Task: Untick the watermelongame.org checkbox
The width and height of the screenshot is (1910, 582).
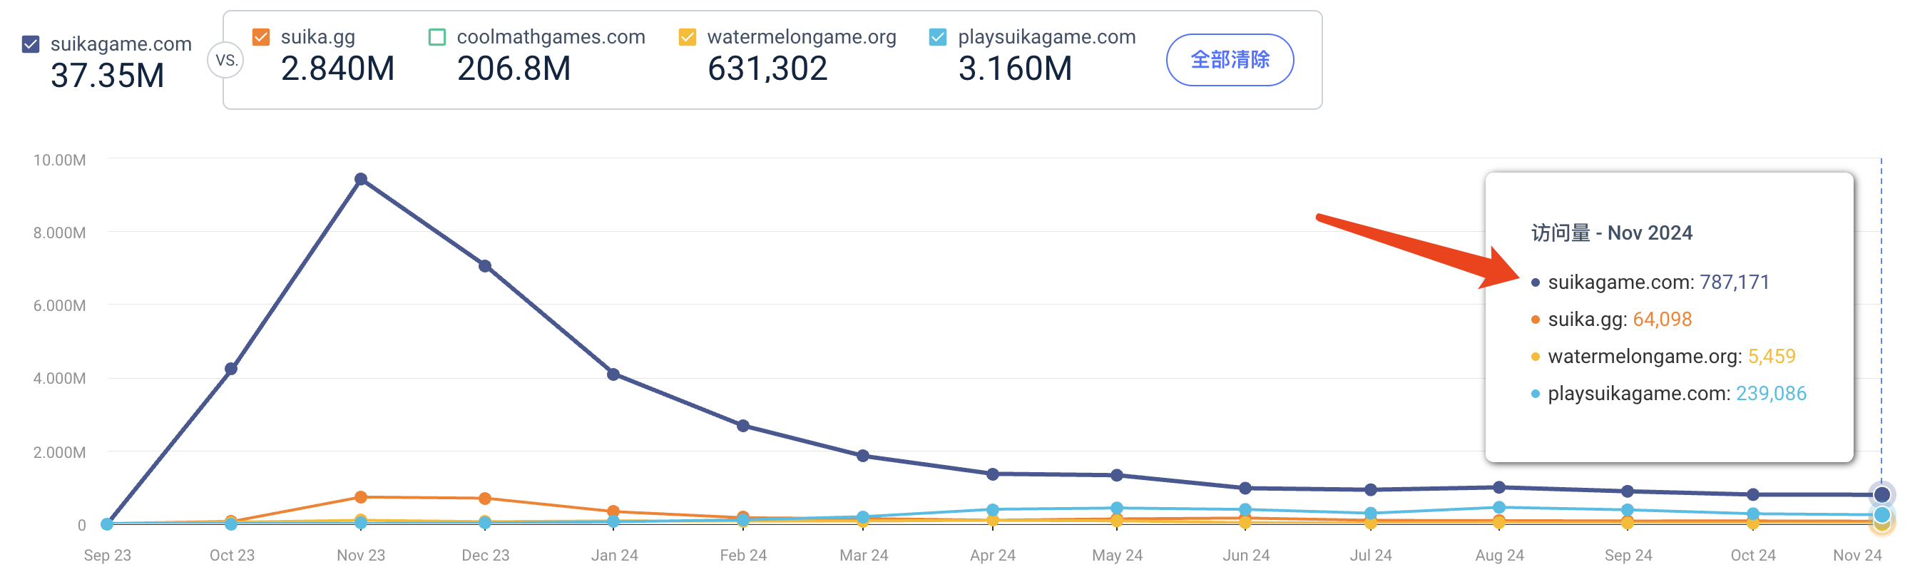Action: [x=688, y=37]
